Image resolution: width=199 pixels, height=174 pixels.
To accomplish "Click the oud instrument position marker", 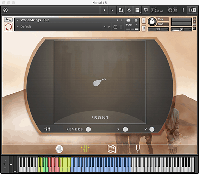I will [100, 82].
